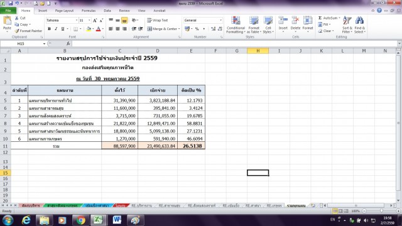The height and width of the screenshot is (226, 402).
Task: Expand the Name Box dropdown arrow
Action: coord(44,44)
